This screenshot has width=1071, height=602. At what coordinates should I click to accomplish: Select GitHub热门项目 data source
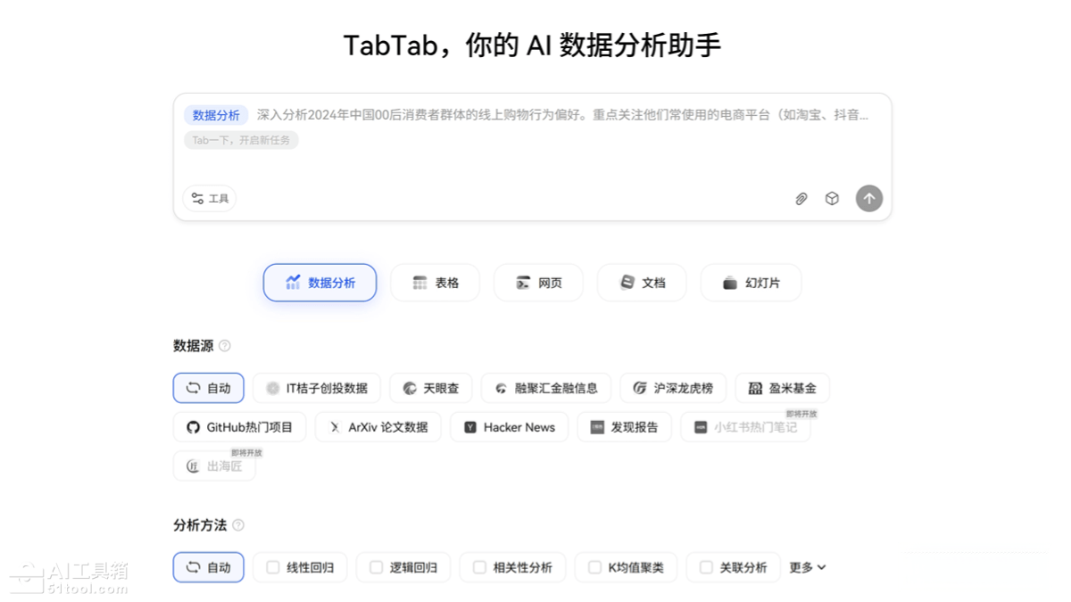tap(239, 427)
